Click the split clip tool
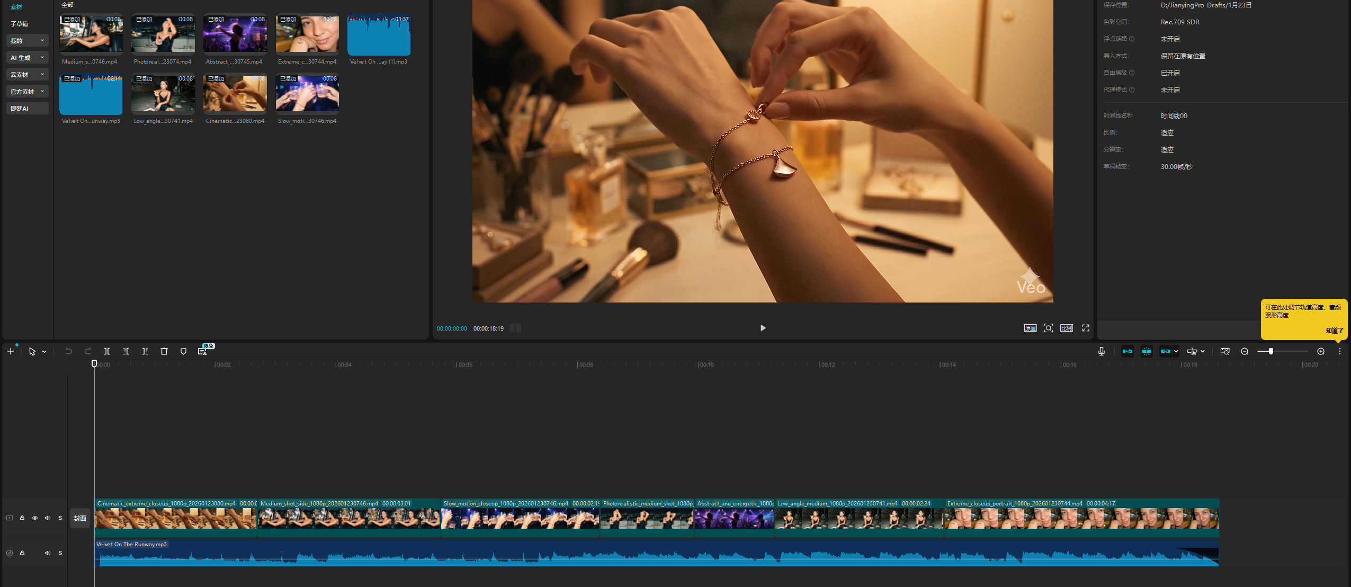1351x587 pixels. pyautogui.click(x=107, y=351)
